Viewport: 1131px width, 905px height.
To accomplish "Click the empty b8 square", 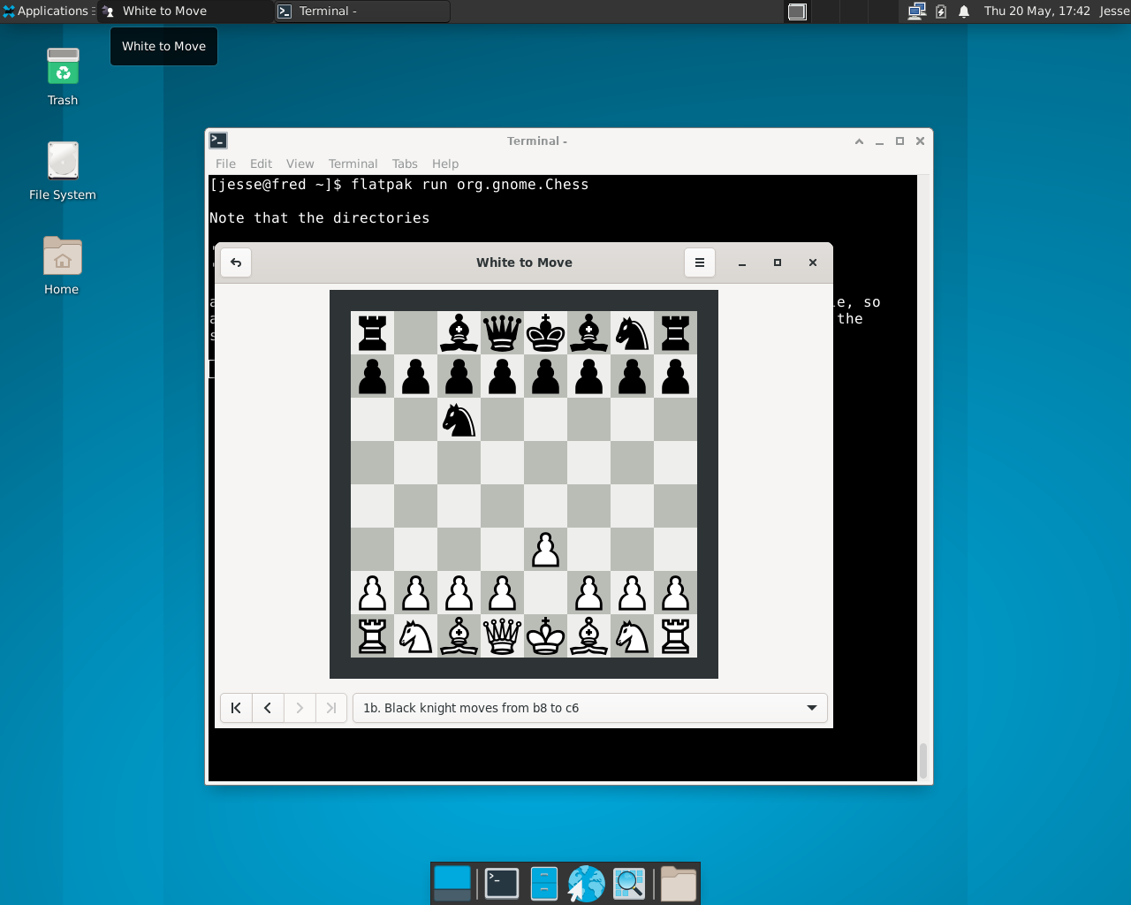I will tap(416, 333).
